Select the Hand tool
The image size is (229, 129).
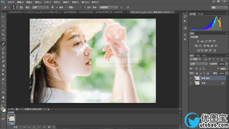(3, 97)
